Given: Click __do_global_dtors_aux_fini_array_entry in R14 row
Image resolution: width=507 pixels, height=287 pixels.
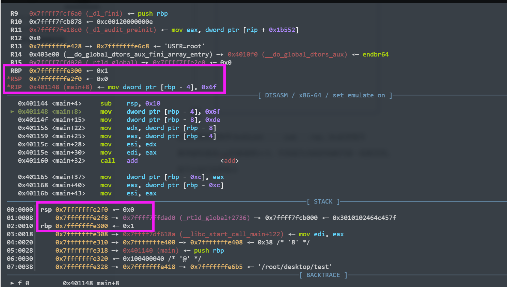Looking at the screenshot, I should coord(138,54).
